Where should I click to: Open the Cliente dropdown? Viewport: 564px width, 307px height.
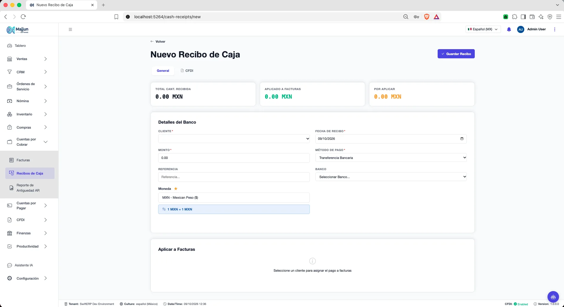pos(234,139)
